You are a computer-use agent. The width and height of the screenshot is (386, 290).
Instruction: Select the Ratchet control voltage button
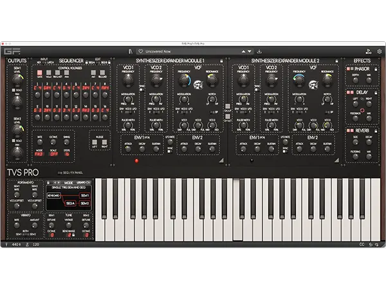coord(57,72)
